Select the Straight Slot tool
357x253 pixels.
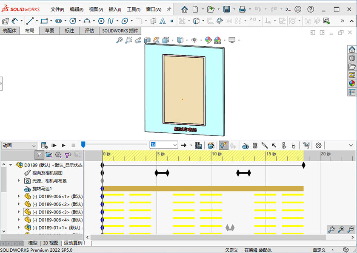pos(59,21)
